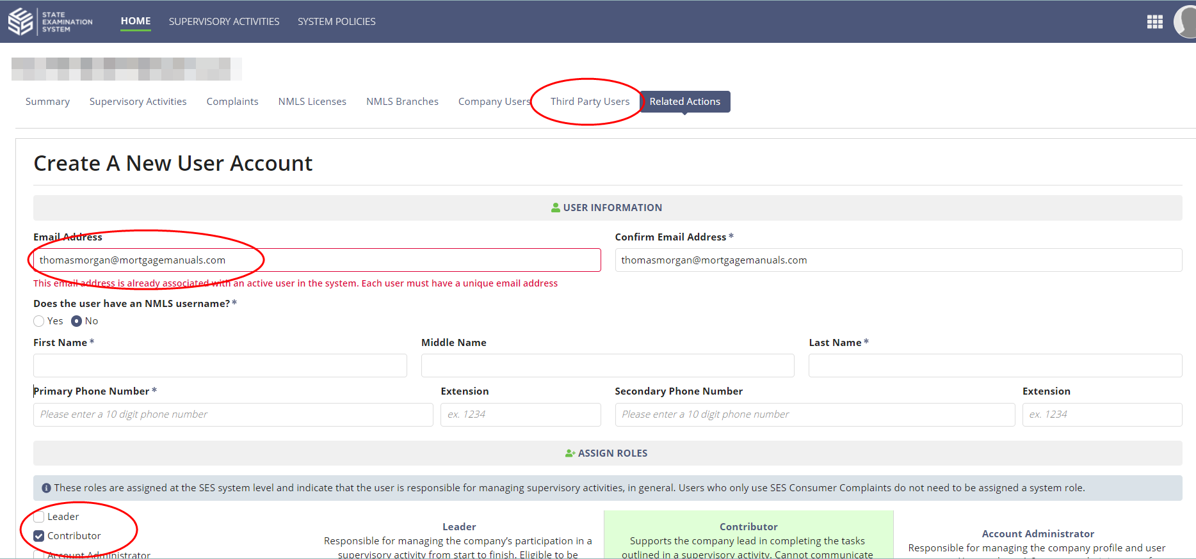Open the apps grid menu icon
The height and width of the screenshot is (559, 1196).
(x=1155, y=22)
